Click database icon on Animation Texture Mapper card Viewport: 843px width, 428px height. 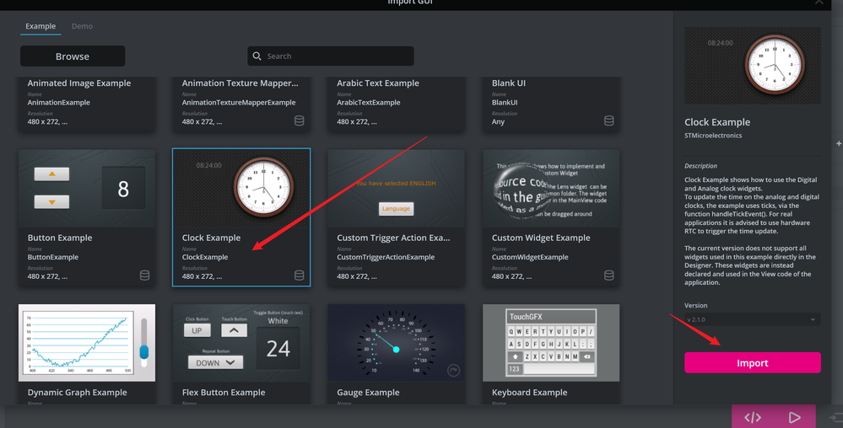tap(300, 120)
